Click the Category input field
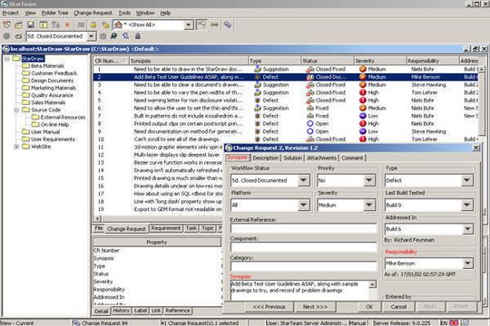490x326 pixels. 303,266
